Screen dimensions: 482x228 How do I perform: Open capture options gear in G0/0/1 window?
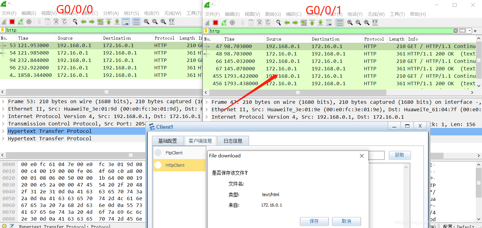[x=232, y=23]
